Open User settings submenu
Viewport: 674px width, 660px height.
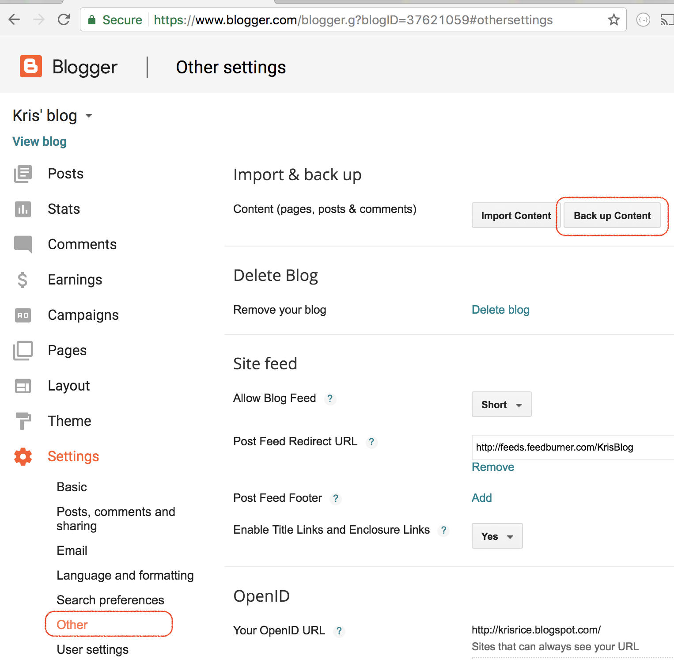point(92,649)
